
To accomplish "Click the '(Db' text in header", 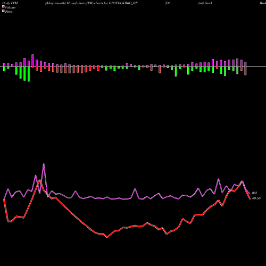I will [x=168, y=3].
